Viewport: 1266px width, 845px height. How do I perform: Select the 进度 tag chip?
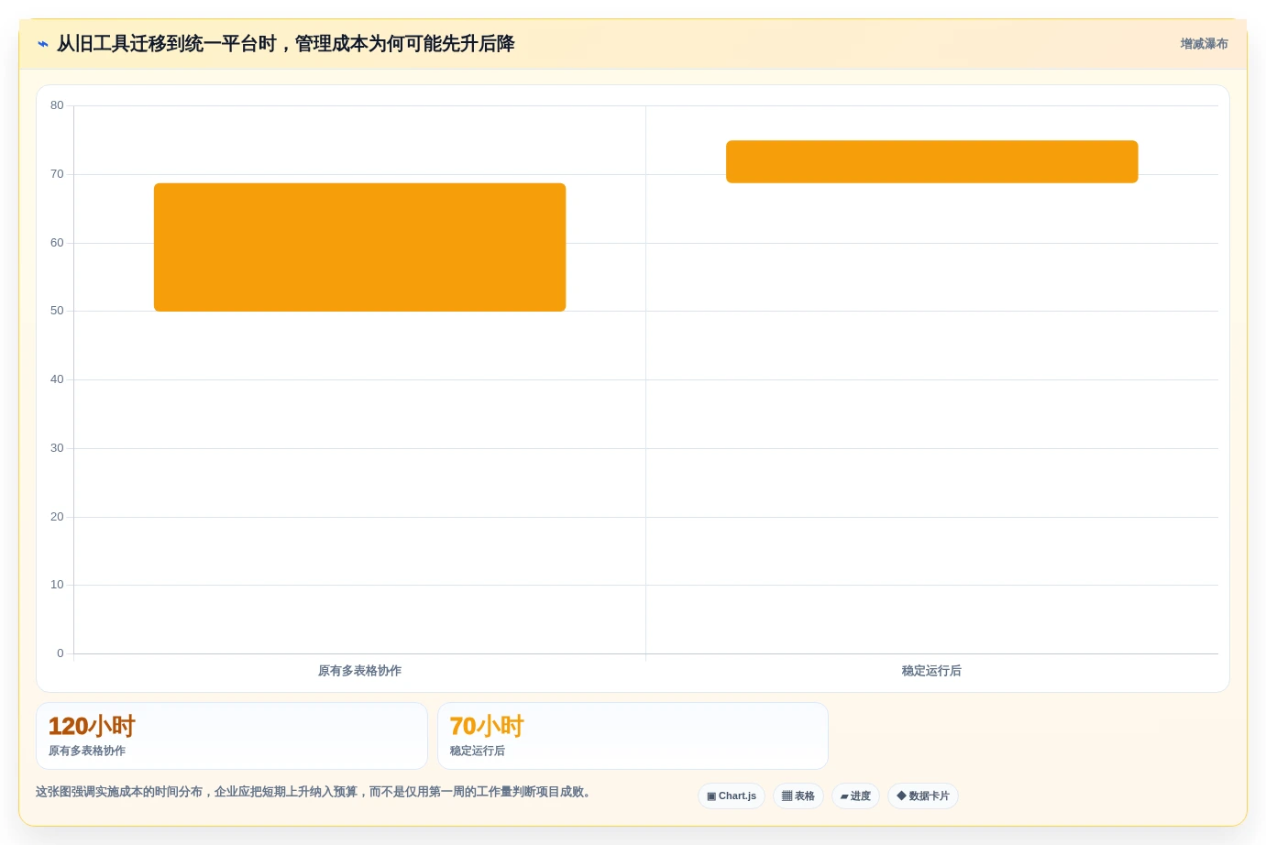[x=855, y=796]
